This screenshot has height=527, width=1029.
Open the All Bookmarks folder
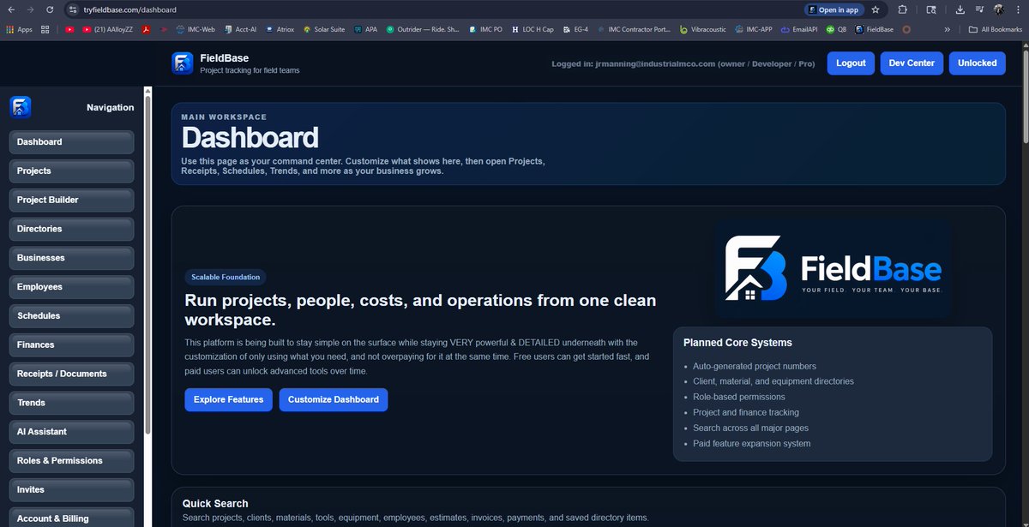(x=996, y=29)
